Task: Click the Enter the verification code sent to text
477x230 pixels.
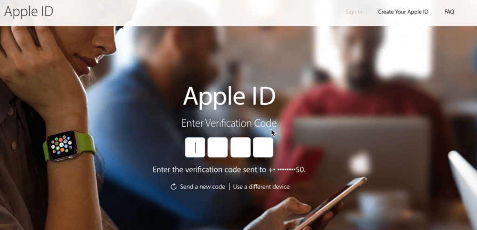Action: (x=209, y=170)
